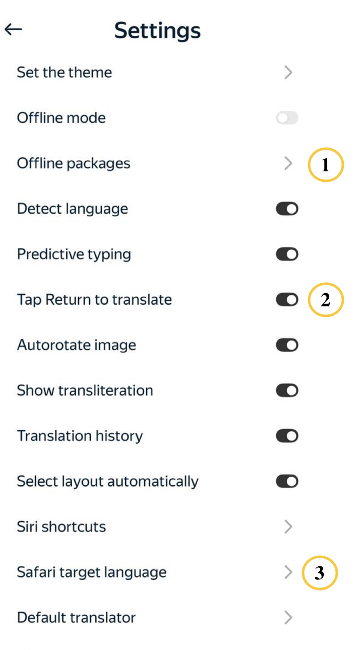Image resolution: width=360 pixels, height=650 pixels.
Task: Switch off Autorotate image toggle
Action: coord(287,345)
